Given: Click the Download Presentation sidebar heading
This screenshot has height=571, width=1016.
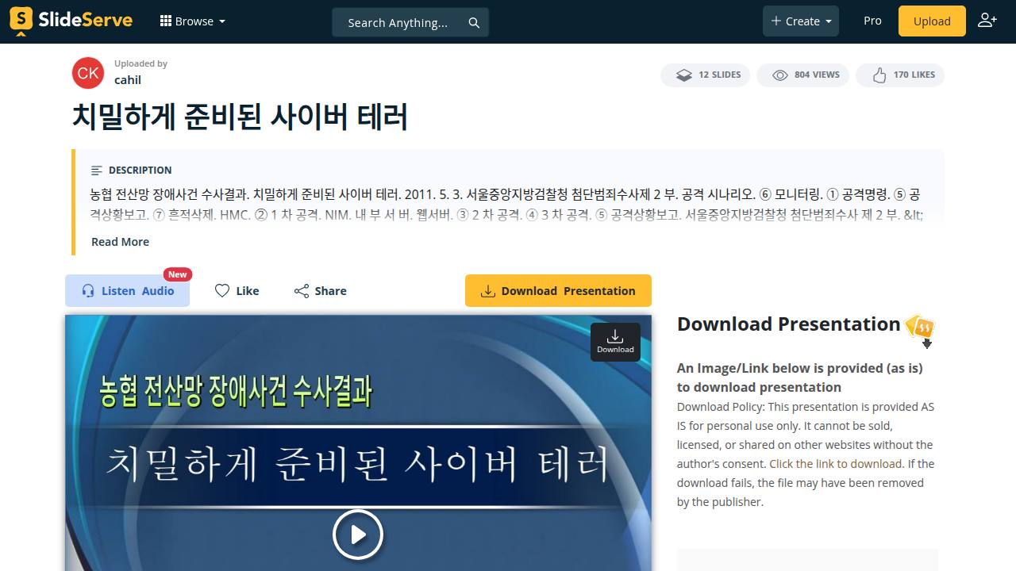Looking at the screenshot, I should [x=788, y=324].
